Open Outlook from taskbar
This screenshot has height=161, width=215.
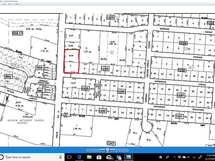click(x=119, y=157)
